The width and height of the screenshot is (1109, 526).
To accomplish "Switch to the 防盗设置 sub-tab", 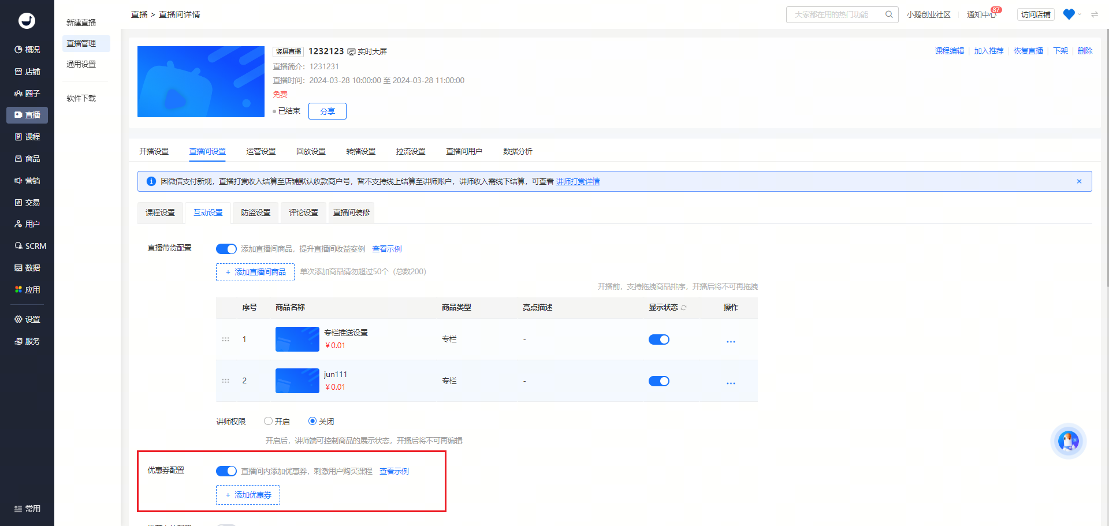I will [x=256, y=212].
